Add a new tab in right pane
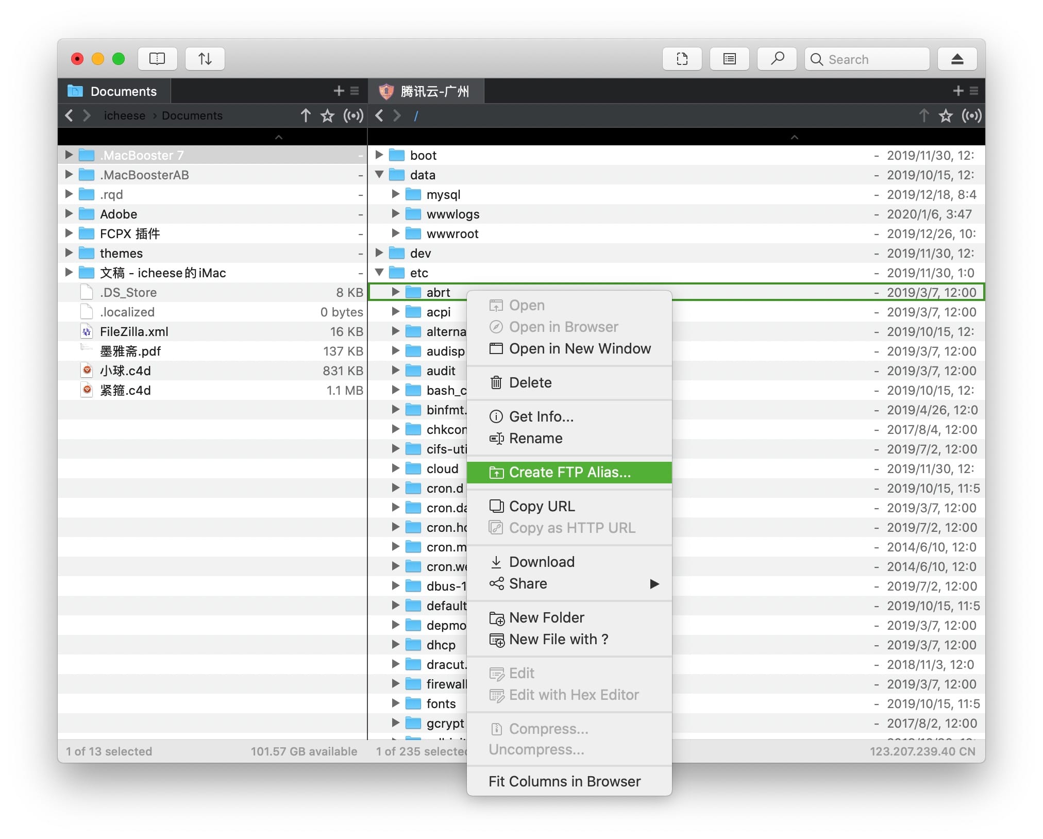 pos(957,91)
